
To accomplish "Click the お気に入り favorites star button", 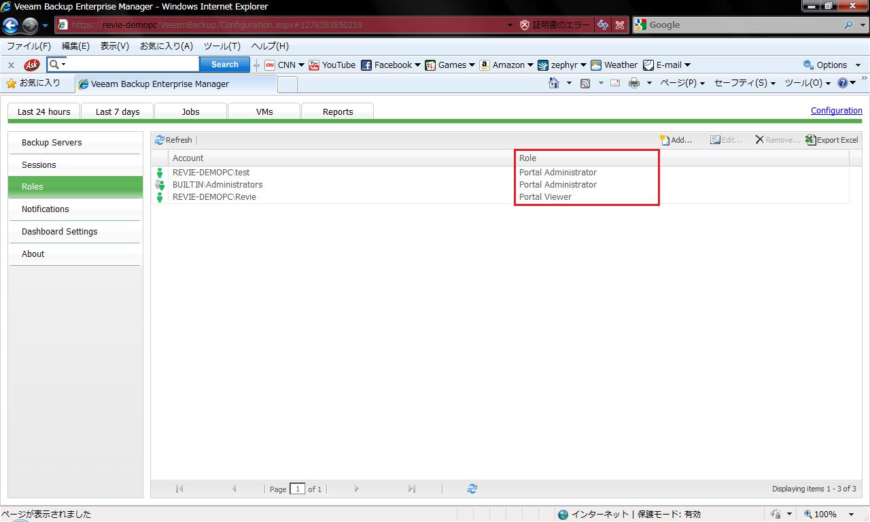I will point(33,83).
